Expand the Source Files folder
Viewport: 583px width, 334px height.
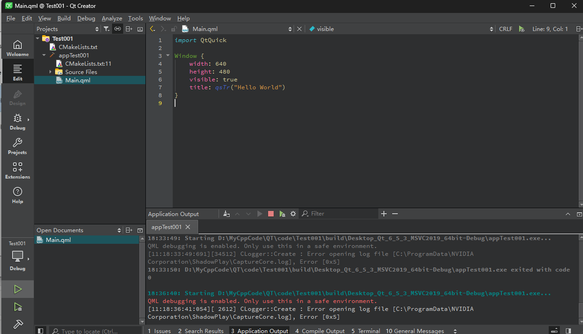point(50,72)
